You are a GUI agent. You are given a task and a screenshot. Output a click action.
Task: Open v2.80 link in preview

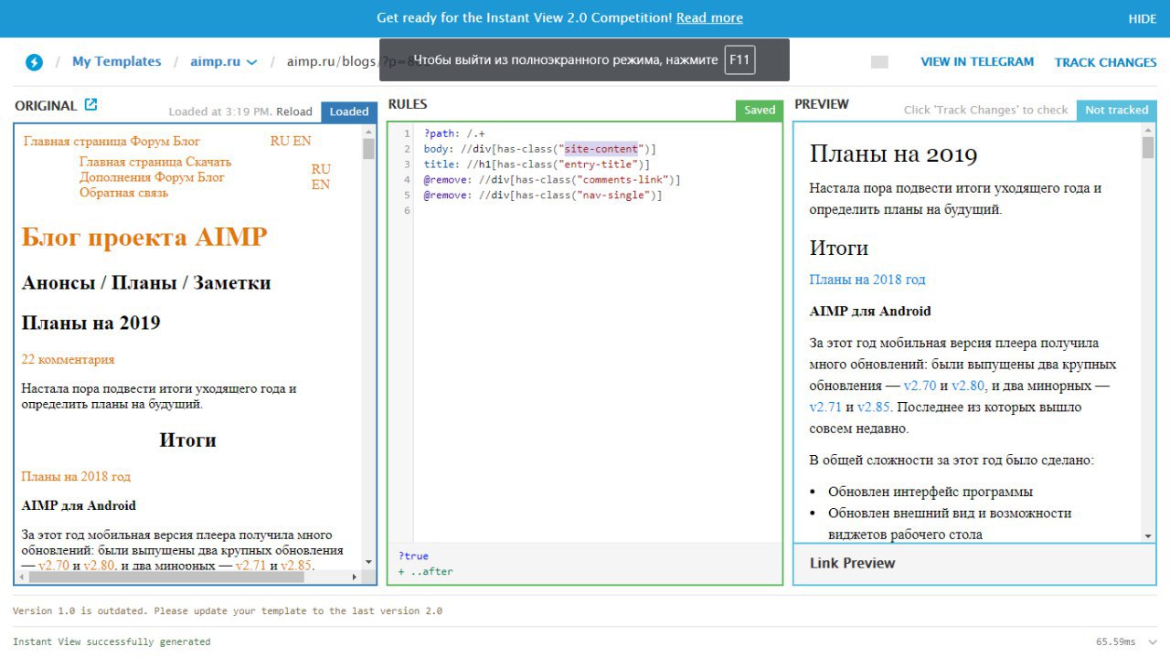968,386
